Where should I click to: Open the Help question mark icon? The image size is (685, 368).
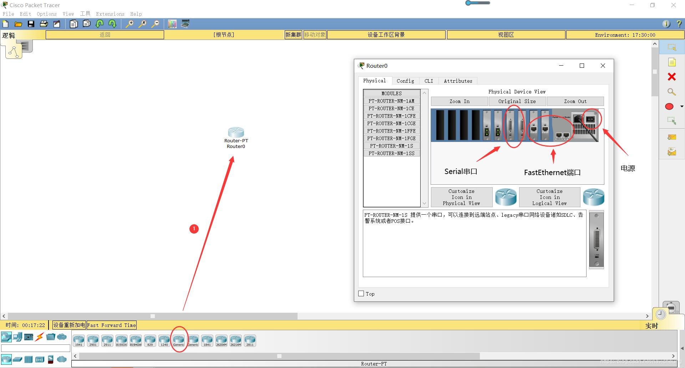pyautogui.click(x=679, y=24)
